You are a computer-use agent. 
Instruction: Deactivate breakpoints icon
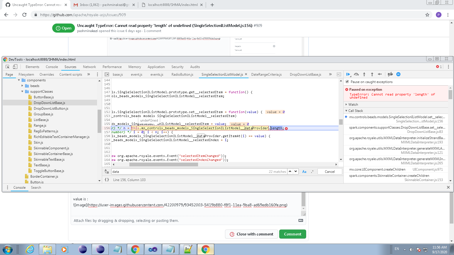[390, 74]
